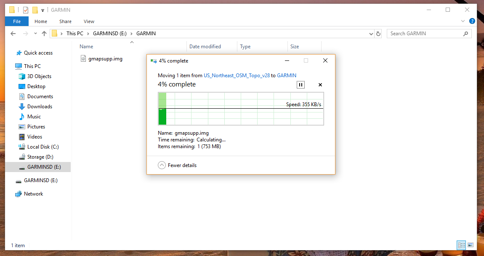Click GARMINSD (E:) in the address bar
Viewport: 484px width, 256px height.
pyautogui.click(x=109, y=34)
